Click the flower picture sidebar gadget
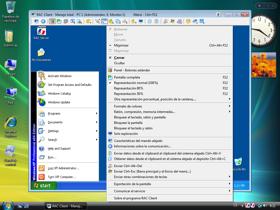The height and width of the screenshot is (210, 280). click(264, 65)
